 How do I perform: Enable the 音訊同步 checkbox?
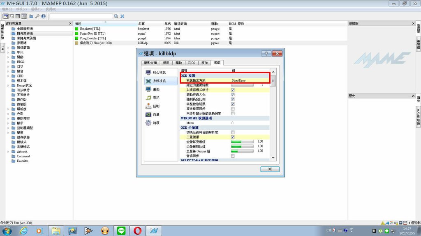pos(233,156)
